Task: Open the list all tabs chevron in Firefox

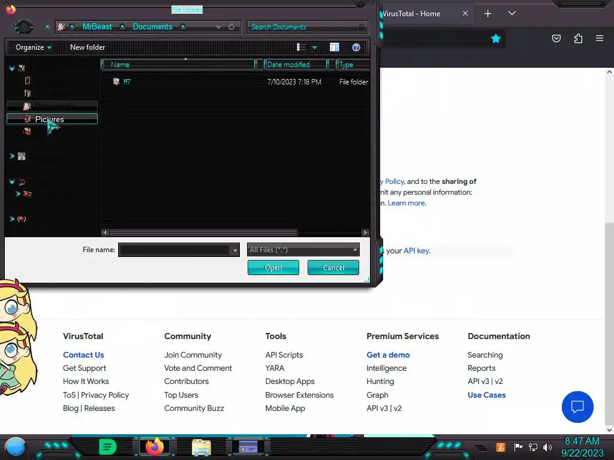Action: coord(512,13)
